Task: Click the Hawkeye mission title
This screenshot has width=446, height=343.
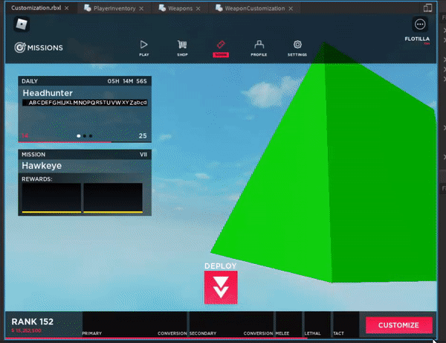Action: [42, 166]
